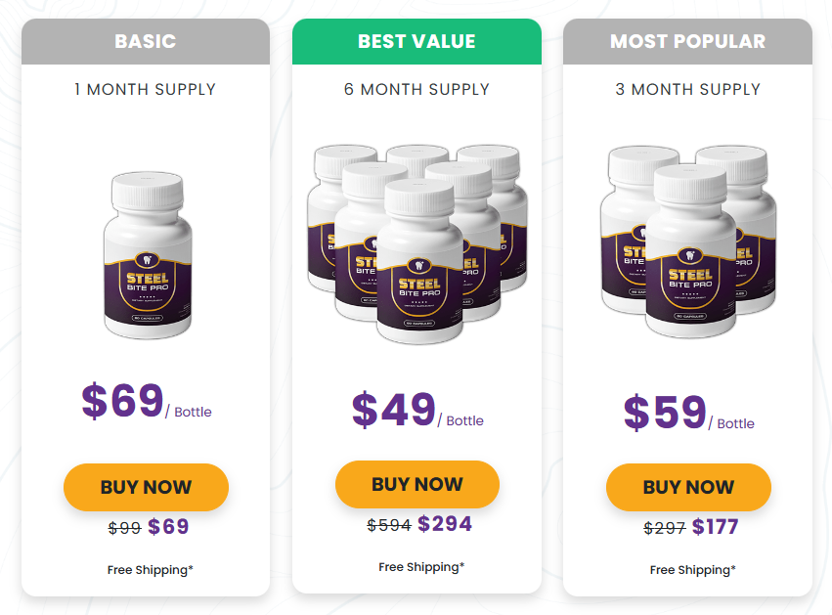832x615 pixels.
Task: Click the 1 MONTH SUPPLY label
Action: pyautogui.click(x=146, y=89)
